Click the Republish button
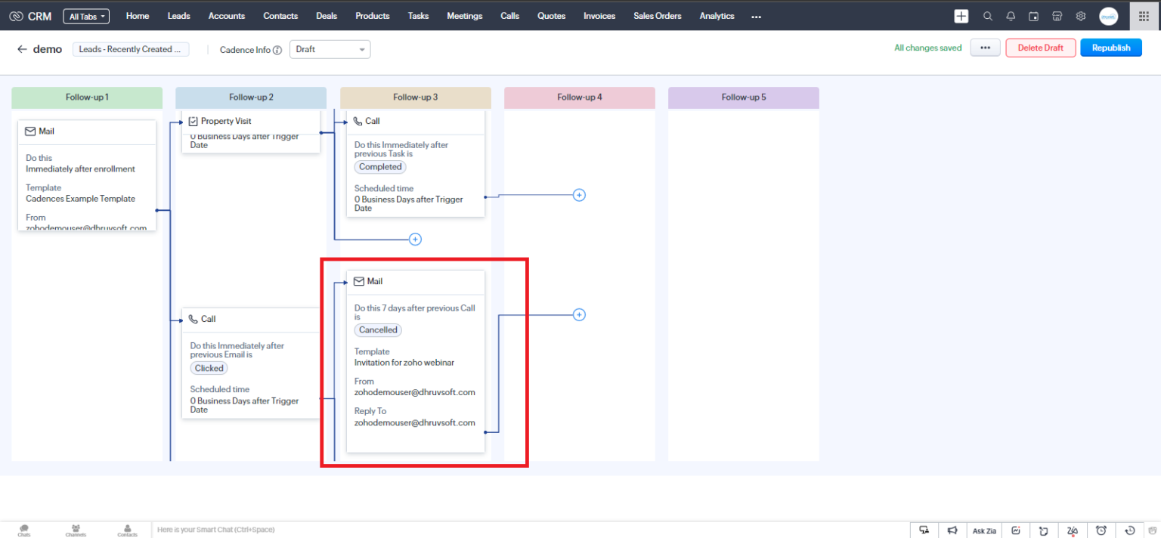The width and height of the screenshot is (1161, 538). (1110, 47)
